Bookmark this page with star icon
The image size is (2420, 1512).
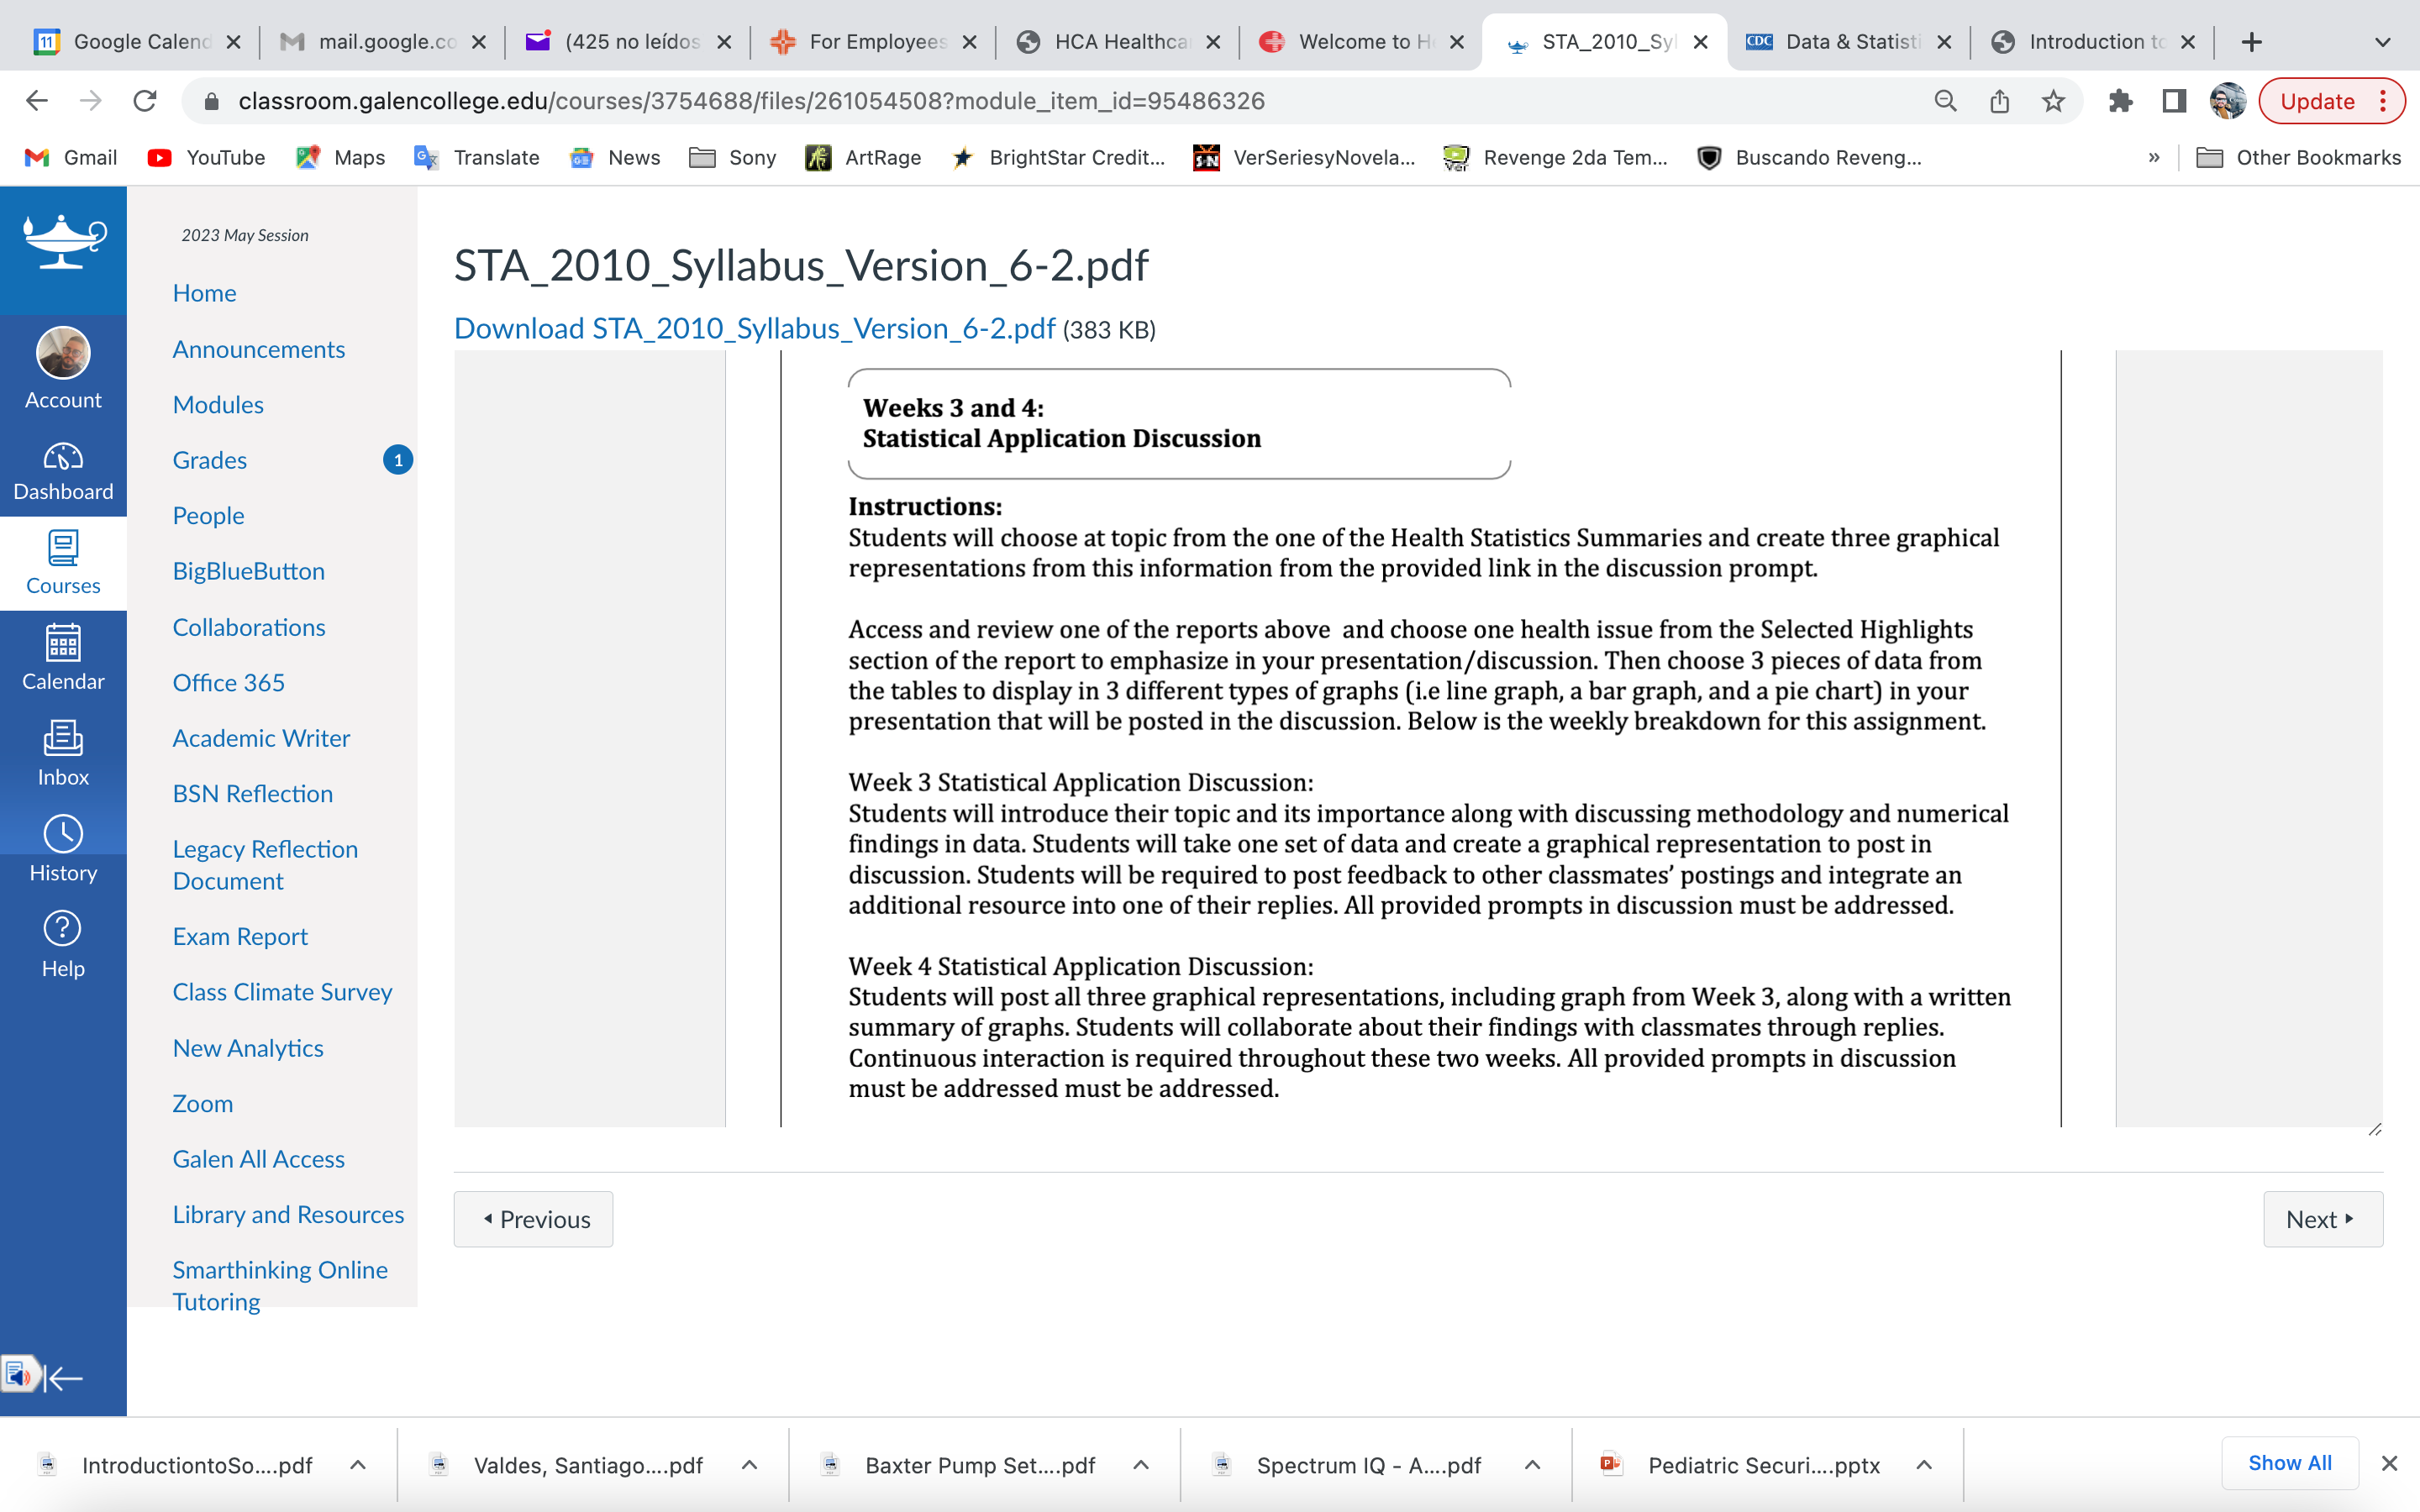point(2053,101)
